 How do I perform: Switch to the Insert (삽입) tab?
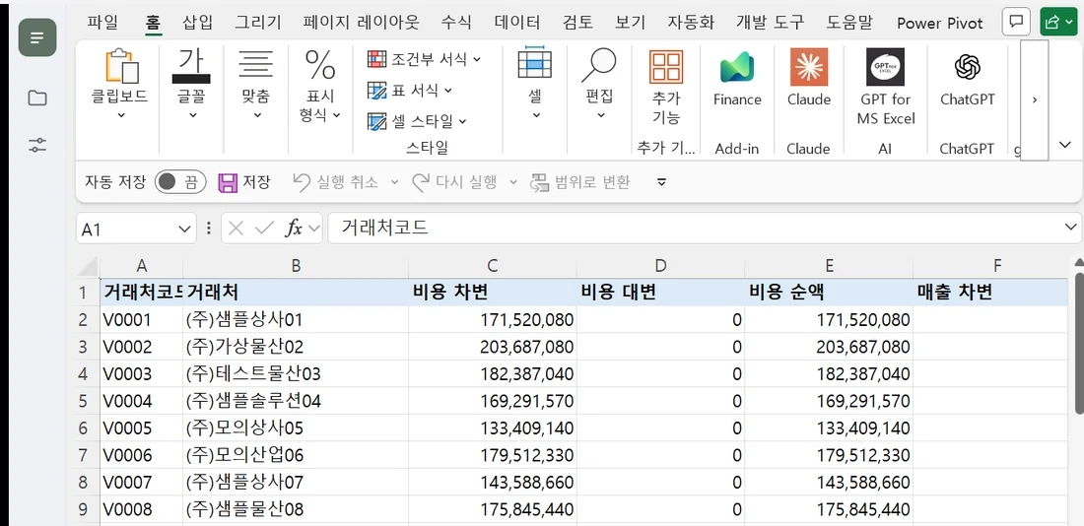pyautogui.click(x=198, y=23)
